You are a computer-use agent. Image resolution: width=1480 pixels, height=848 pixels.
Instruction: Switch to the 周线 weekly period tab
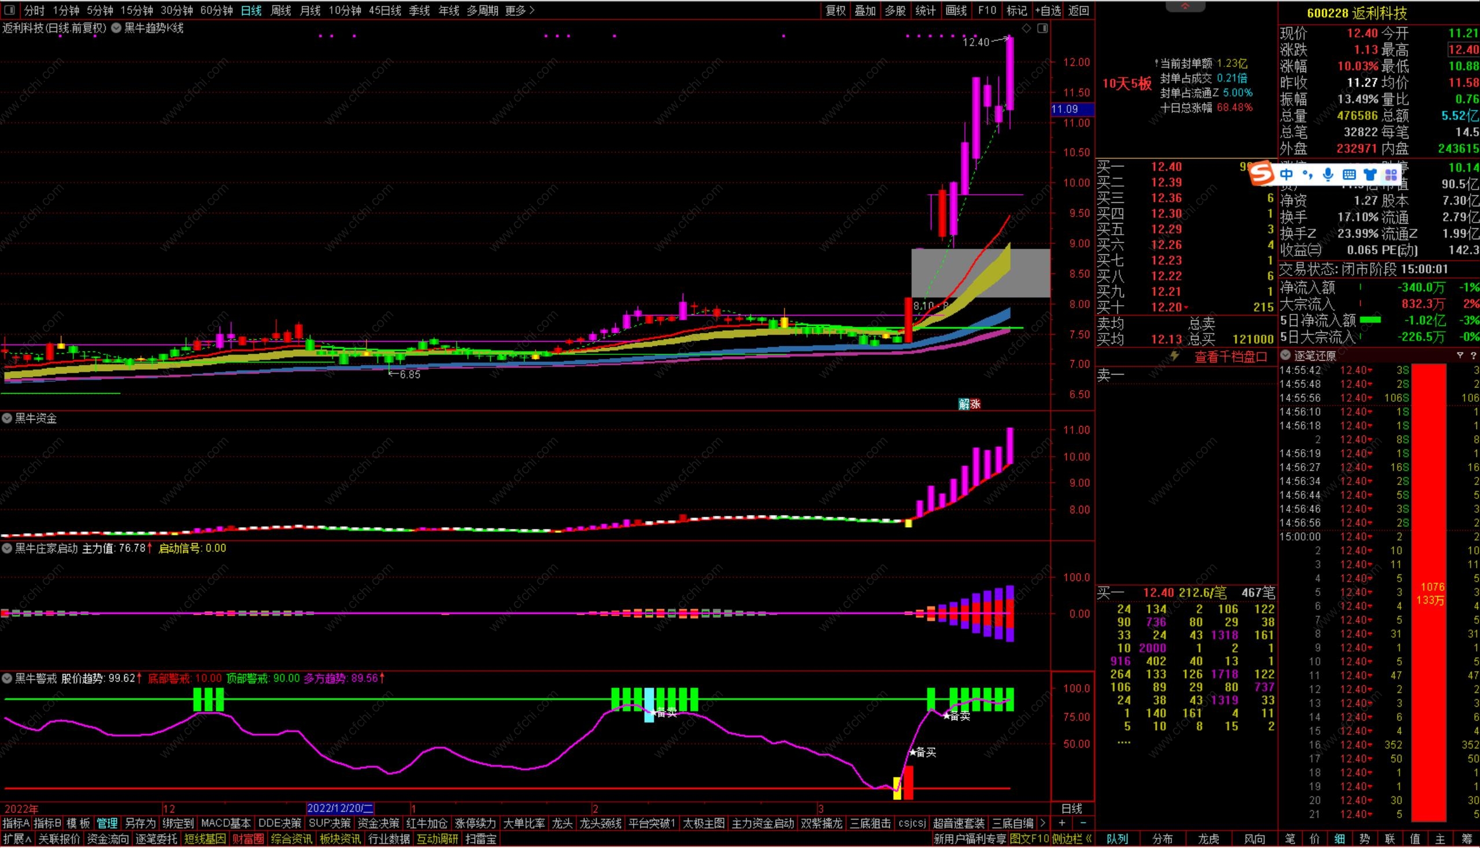click(x=281, y=10)
